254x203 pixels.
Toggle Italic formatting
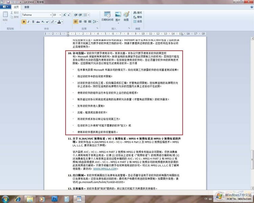[x=28, y=22]
